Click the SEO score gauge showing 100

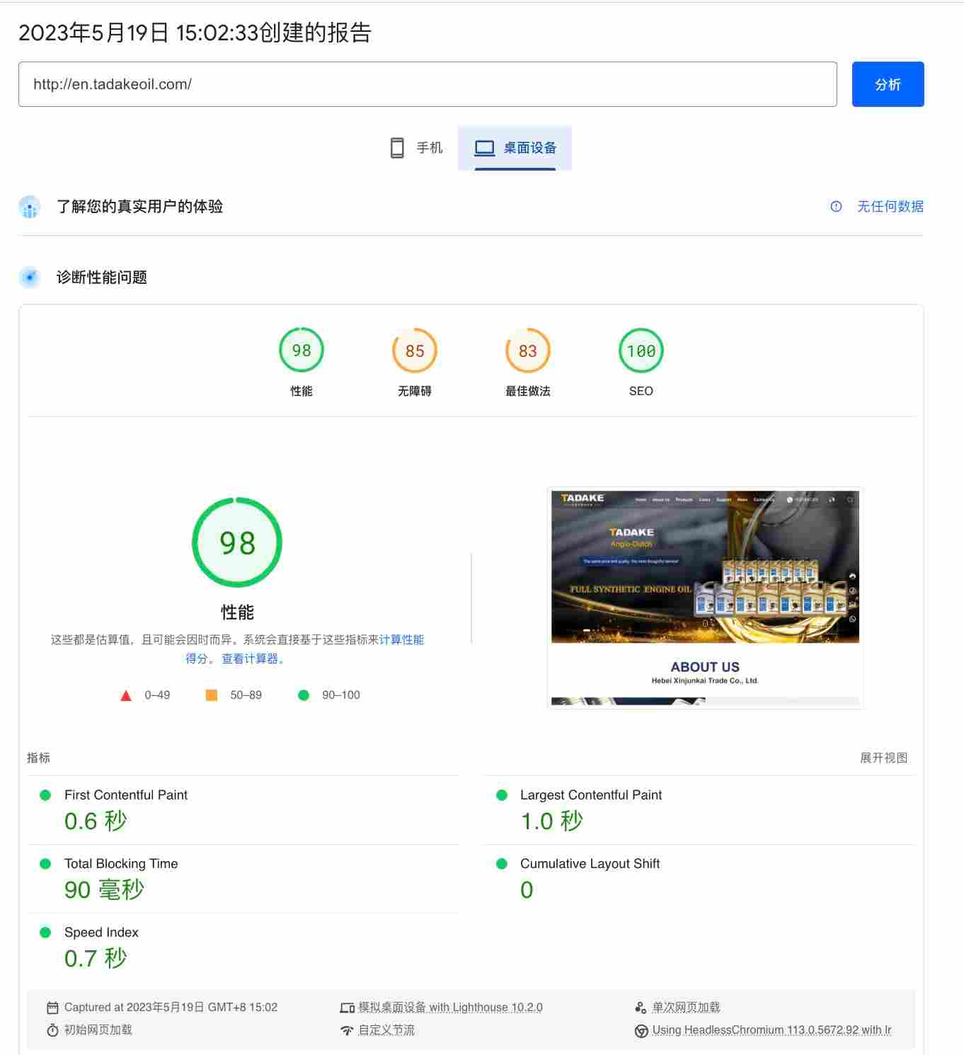tap(641, 350)
